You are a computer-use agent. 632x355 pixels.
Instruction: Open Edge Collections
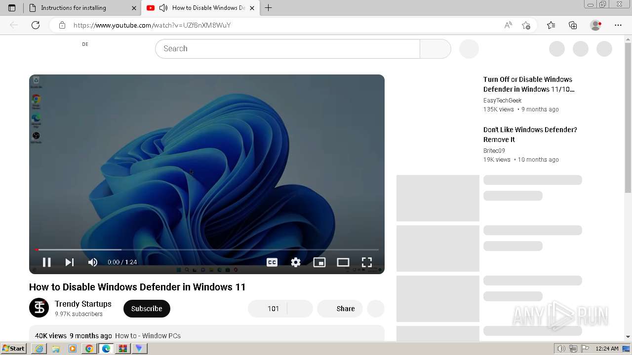[573, 25]
